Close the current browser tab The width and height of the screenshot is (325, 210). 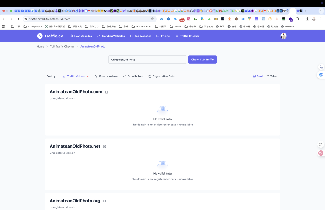point(293,11)
